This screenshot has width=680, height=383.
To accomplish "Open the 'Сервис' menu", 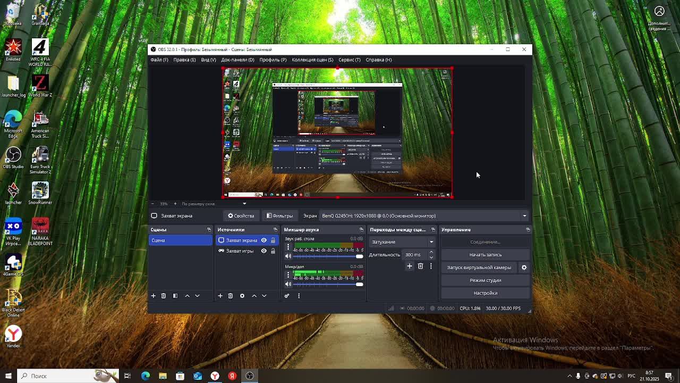I will pos(349,60).
